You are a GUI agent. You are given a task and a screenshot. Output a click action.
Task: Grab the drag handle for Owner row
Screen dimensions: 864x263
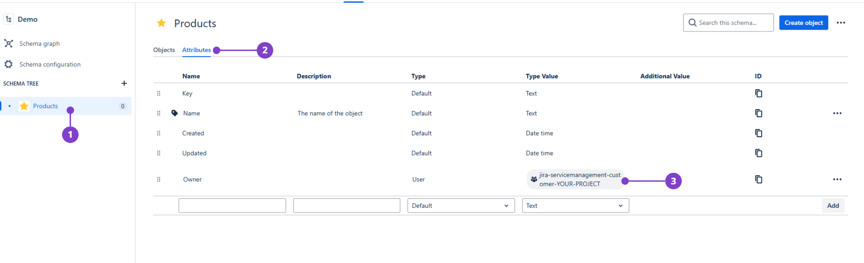(x=159, y=179)
